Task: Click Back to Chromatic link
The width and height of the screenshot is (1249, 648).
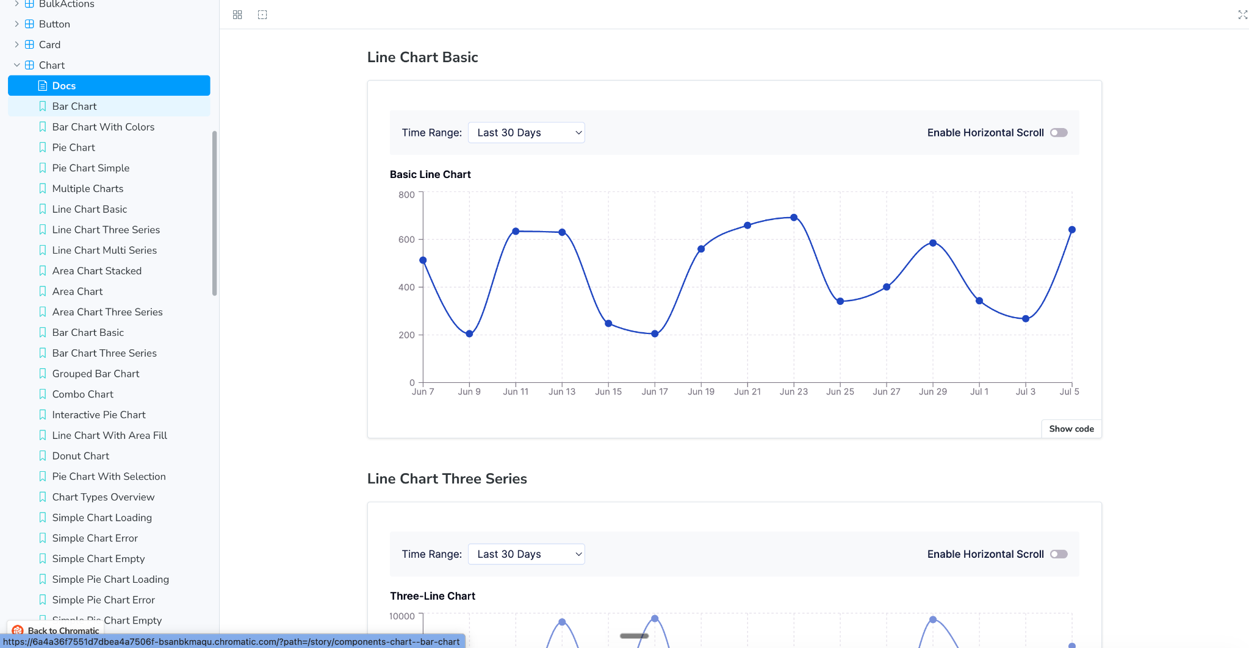Action: 63,630
